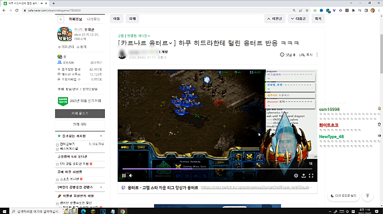Open the Twitch clip link below the video

point(256,188)
